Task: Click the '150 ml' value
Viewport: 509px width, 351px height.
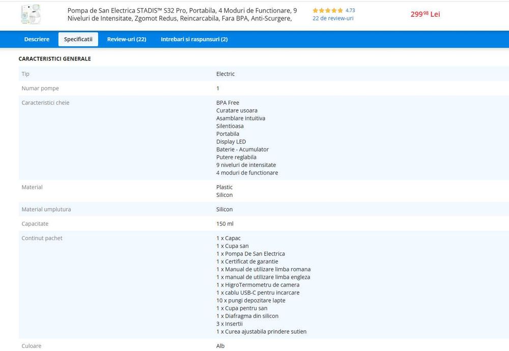Action: (x=224, y=223)
